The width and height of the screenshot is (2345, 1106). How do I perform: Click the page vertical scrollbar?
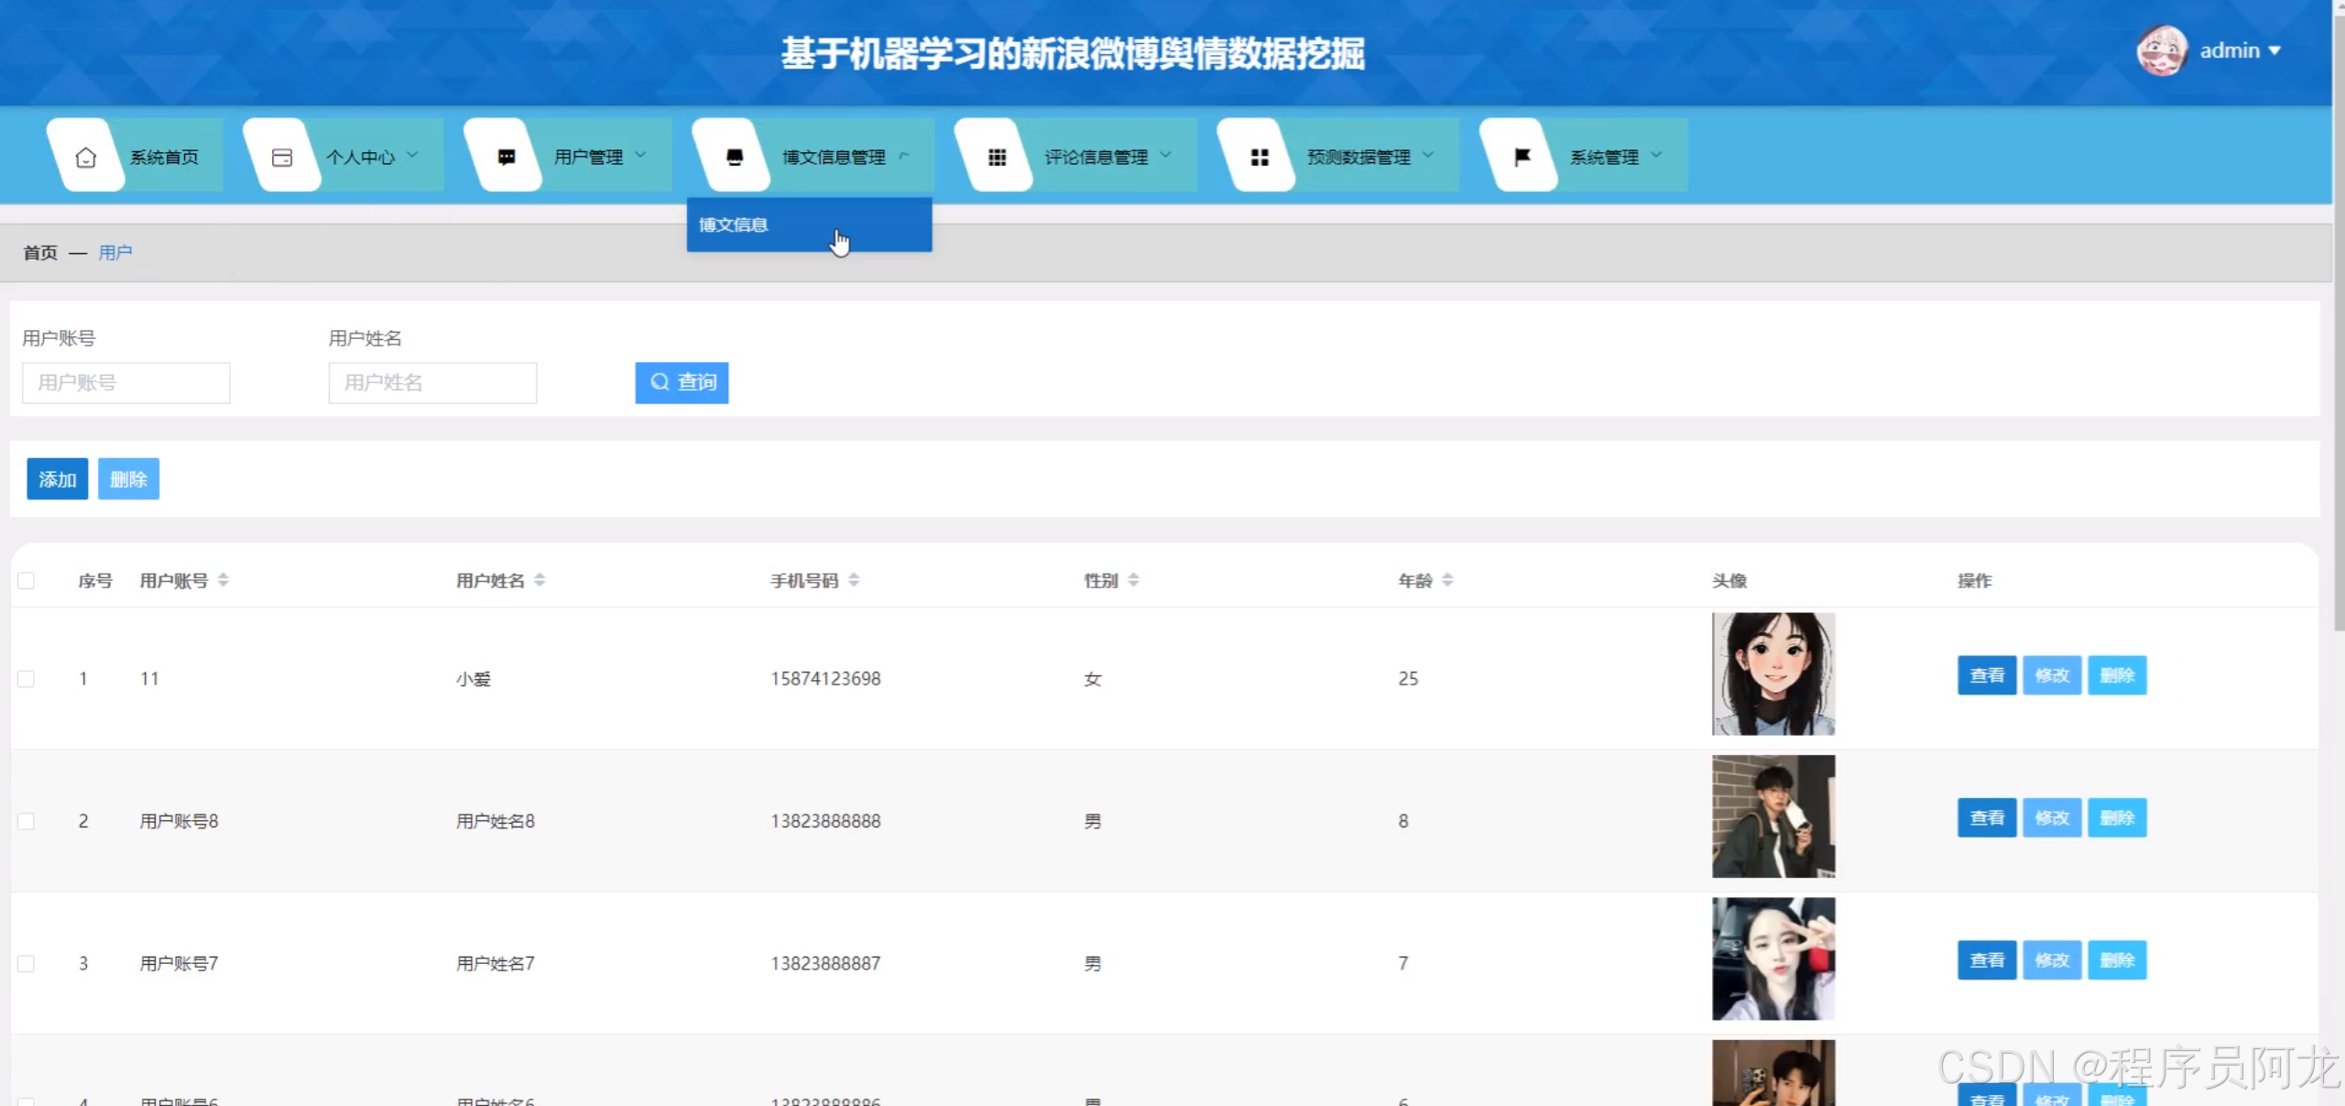pos(2338,321)
